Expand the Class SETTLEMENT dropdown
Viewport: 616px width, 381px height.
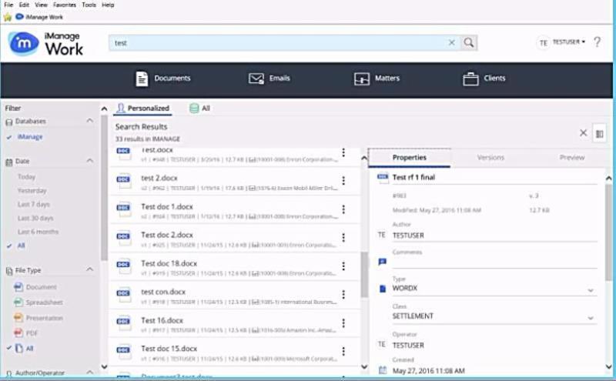pos(591,317)
